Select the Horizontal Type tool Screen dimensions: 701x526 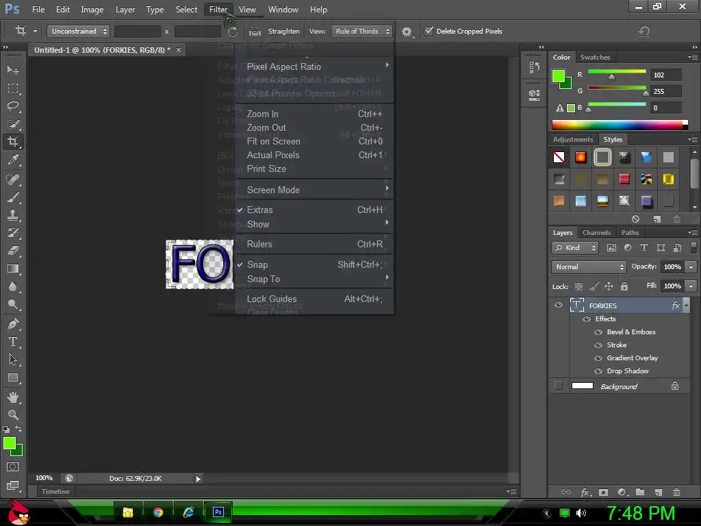(x=13, y=342)
